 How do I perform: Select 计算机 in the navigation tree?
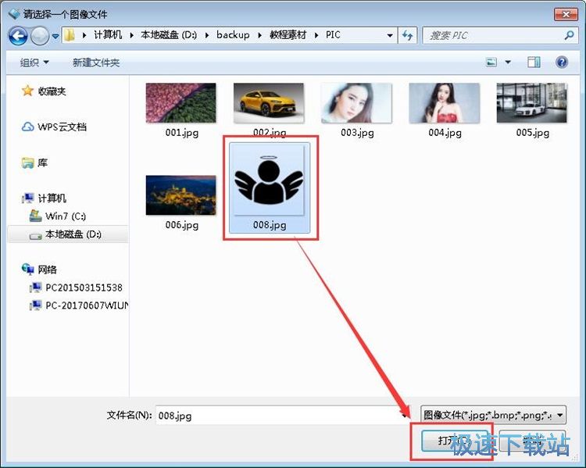pos(52,198)
